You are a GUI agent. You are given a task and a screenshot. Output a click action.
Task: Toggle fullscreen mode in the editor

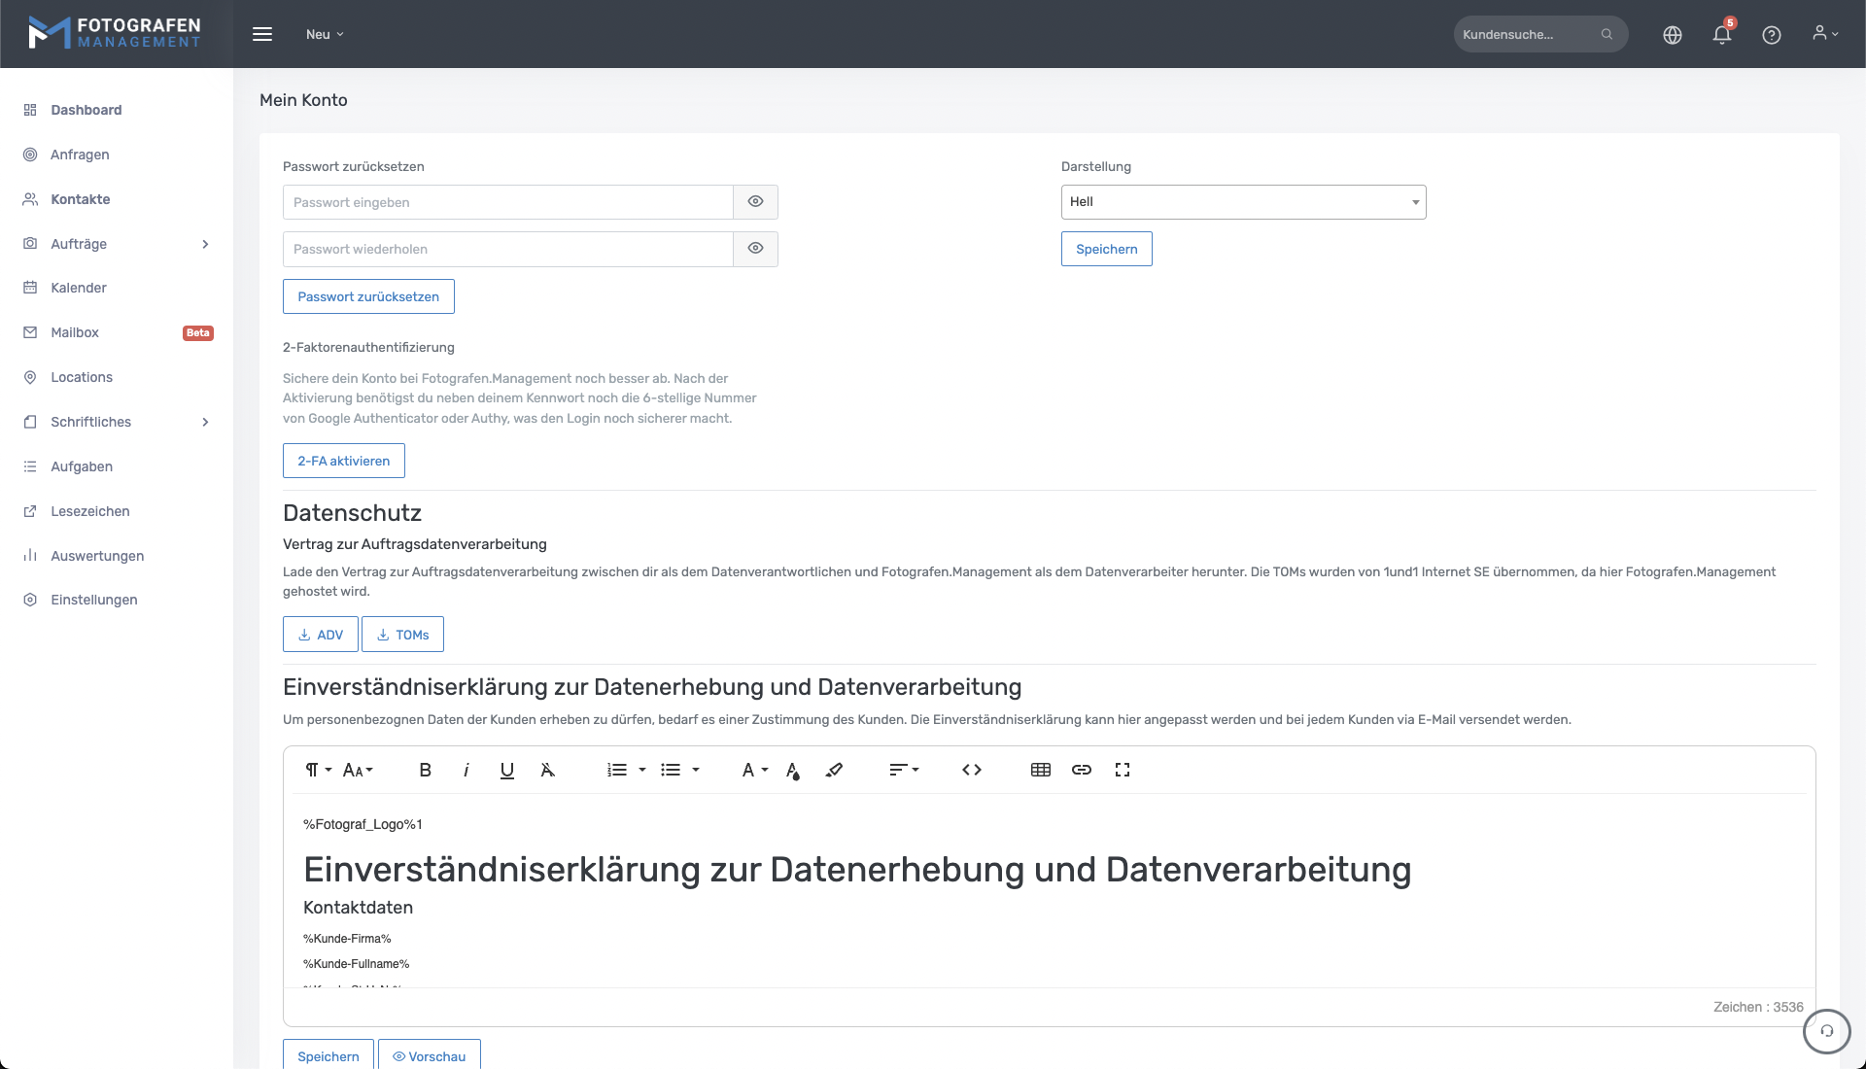(1122, 770)
